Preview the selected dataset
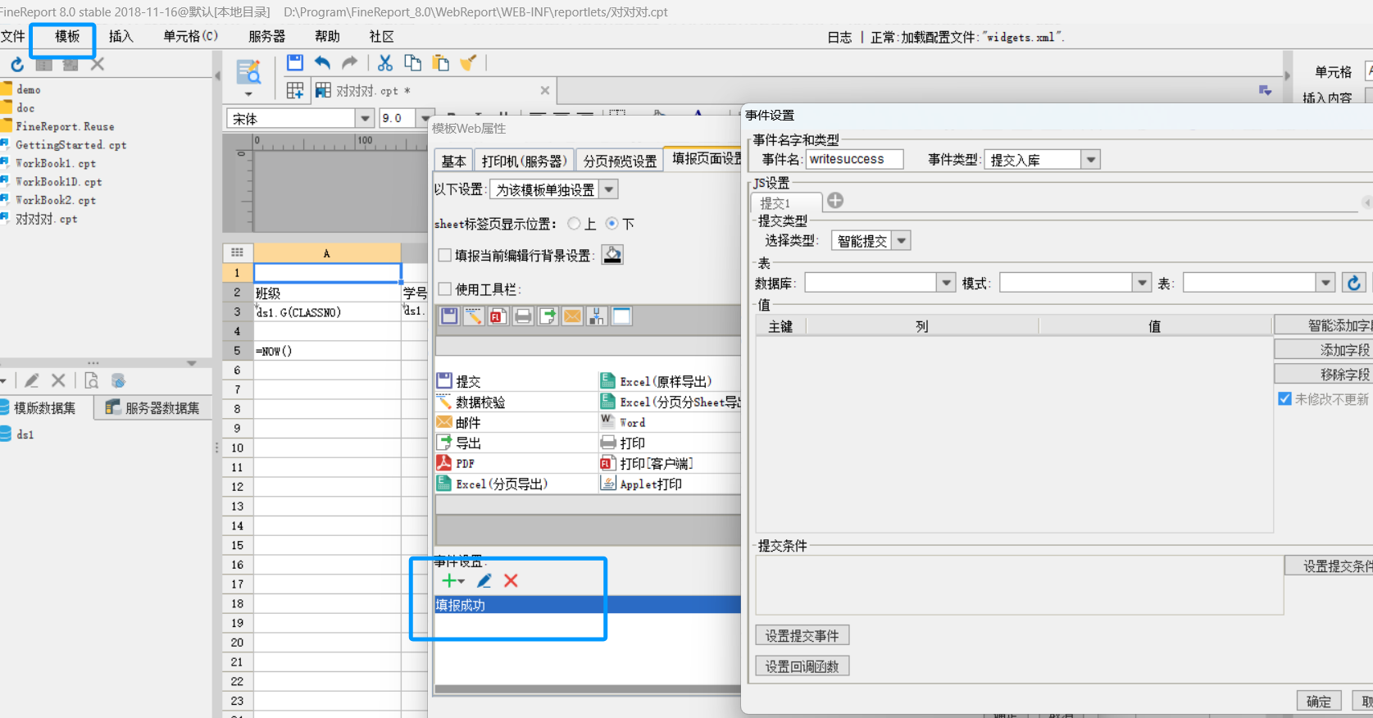The width and height of the screenshot is (1373, 718). (91, 380)
